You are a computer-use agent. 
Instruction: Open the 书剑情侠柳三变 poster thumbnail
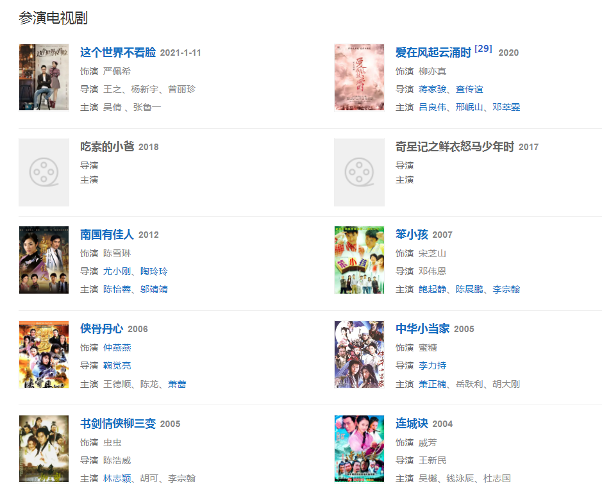[x=44, y=449]
